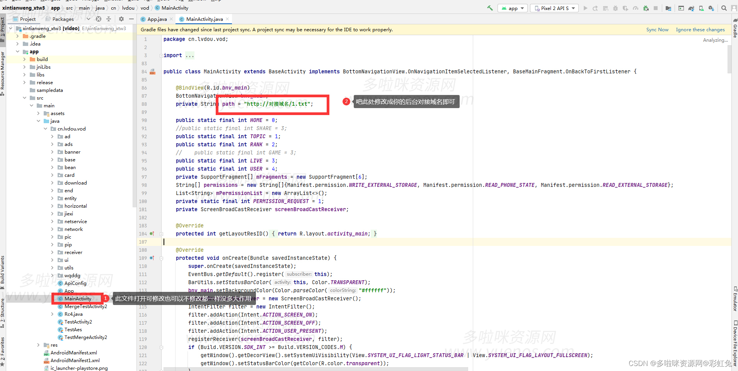Click the Stop square icon

click(656, 8)
